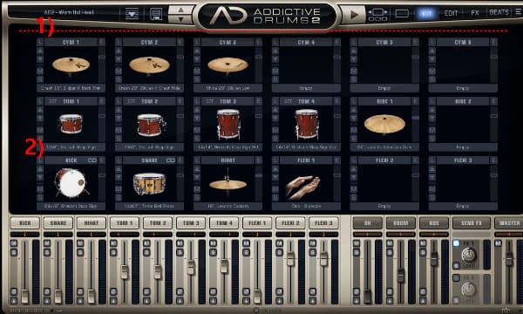This screenshot has height=314, width=523.
Task: Open the CYM 5 Empty slot dropdown
Action: [x=384, y=88]
